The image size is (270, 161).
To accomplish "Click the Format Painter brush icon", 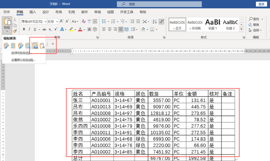I will pyautogui.click(x=15, y=31).
